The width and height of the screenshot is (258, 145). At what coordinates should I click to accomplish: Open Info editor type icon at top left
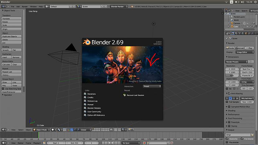pyautogui.click(x=4, y=7)
